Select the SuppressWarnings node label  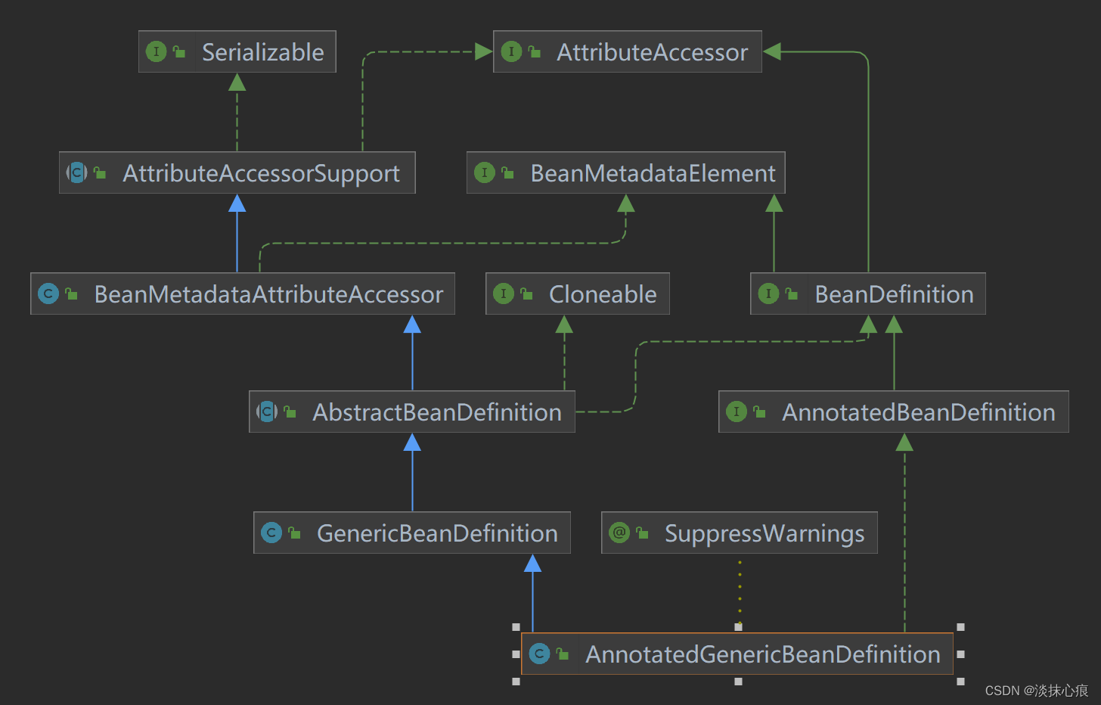pyautogui.click(x=764, y=533)
